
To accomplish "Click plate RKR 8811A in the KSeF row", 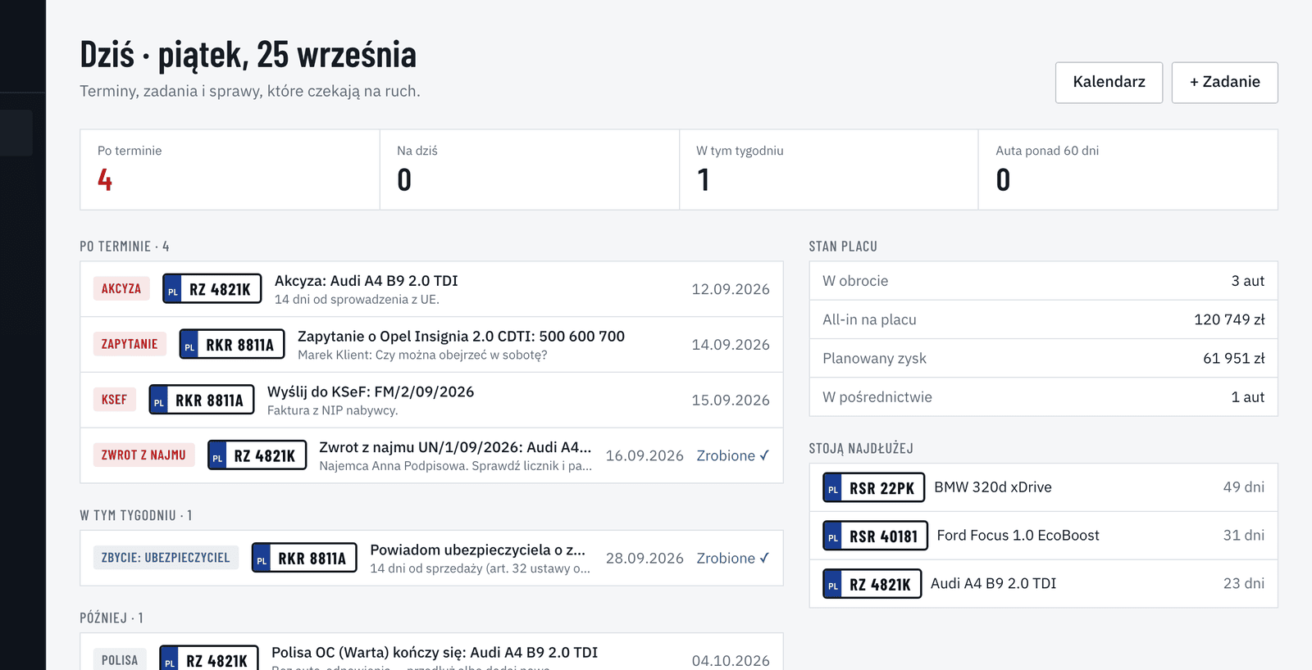I will pos(202,400).
